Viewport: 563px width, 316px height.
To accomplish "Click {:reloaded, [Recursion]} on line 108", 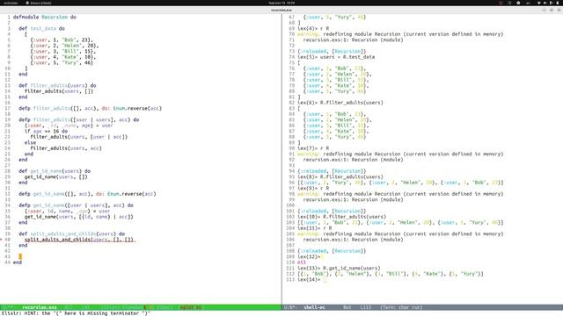I will tap(332, 251).
